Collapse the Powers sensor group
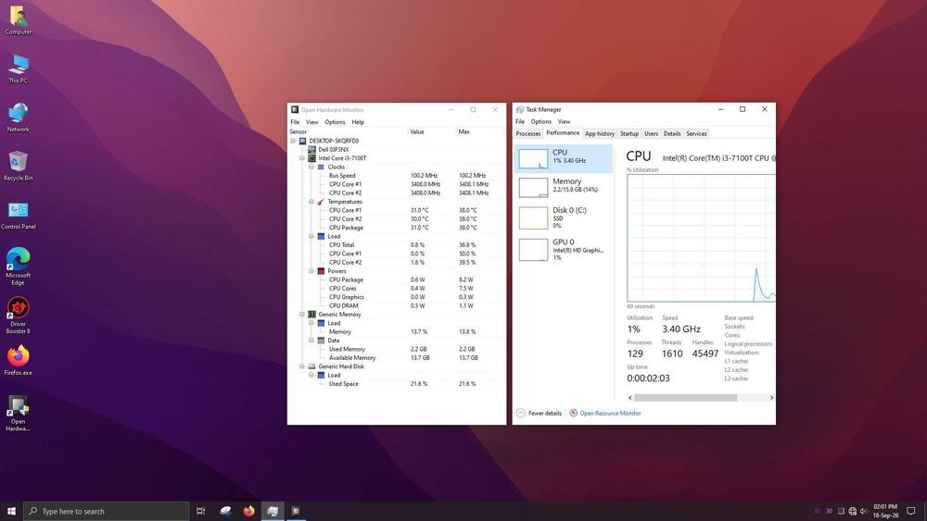927x521 pixels. point(311,271)
